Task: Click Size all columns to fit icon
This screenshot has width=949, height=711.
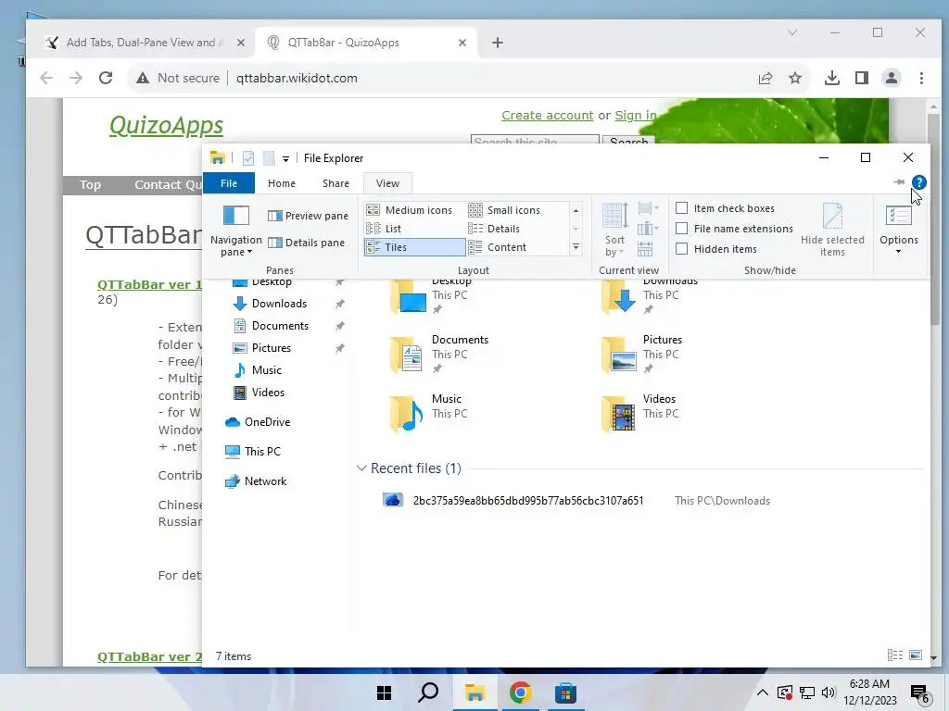Action: tap(645, 248)
